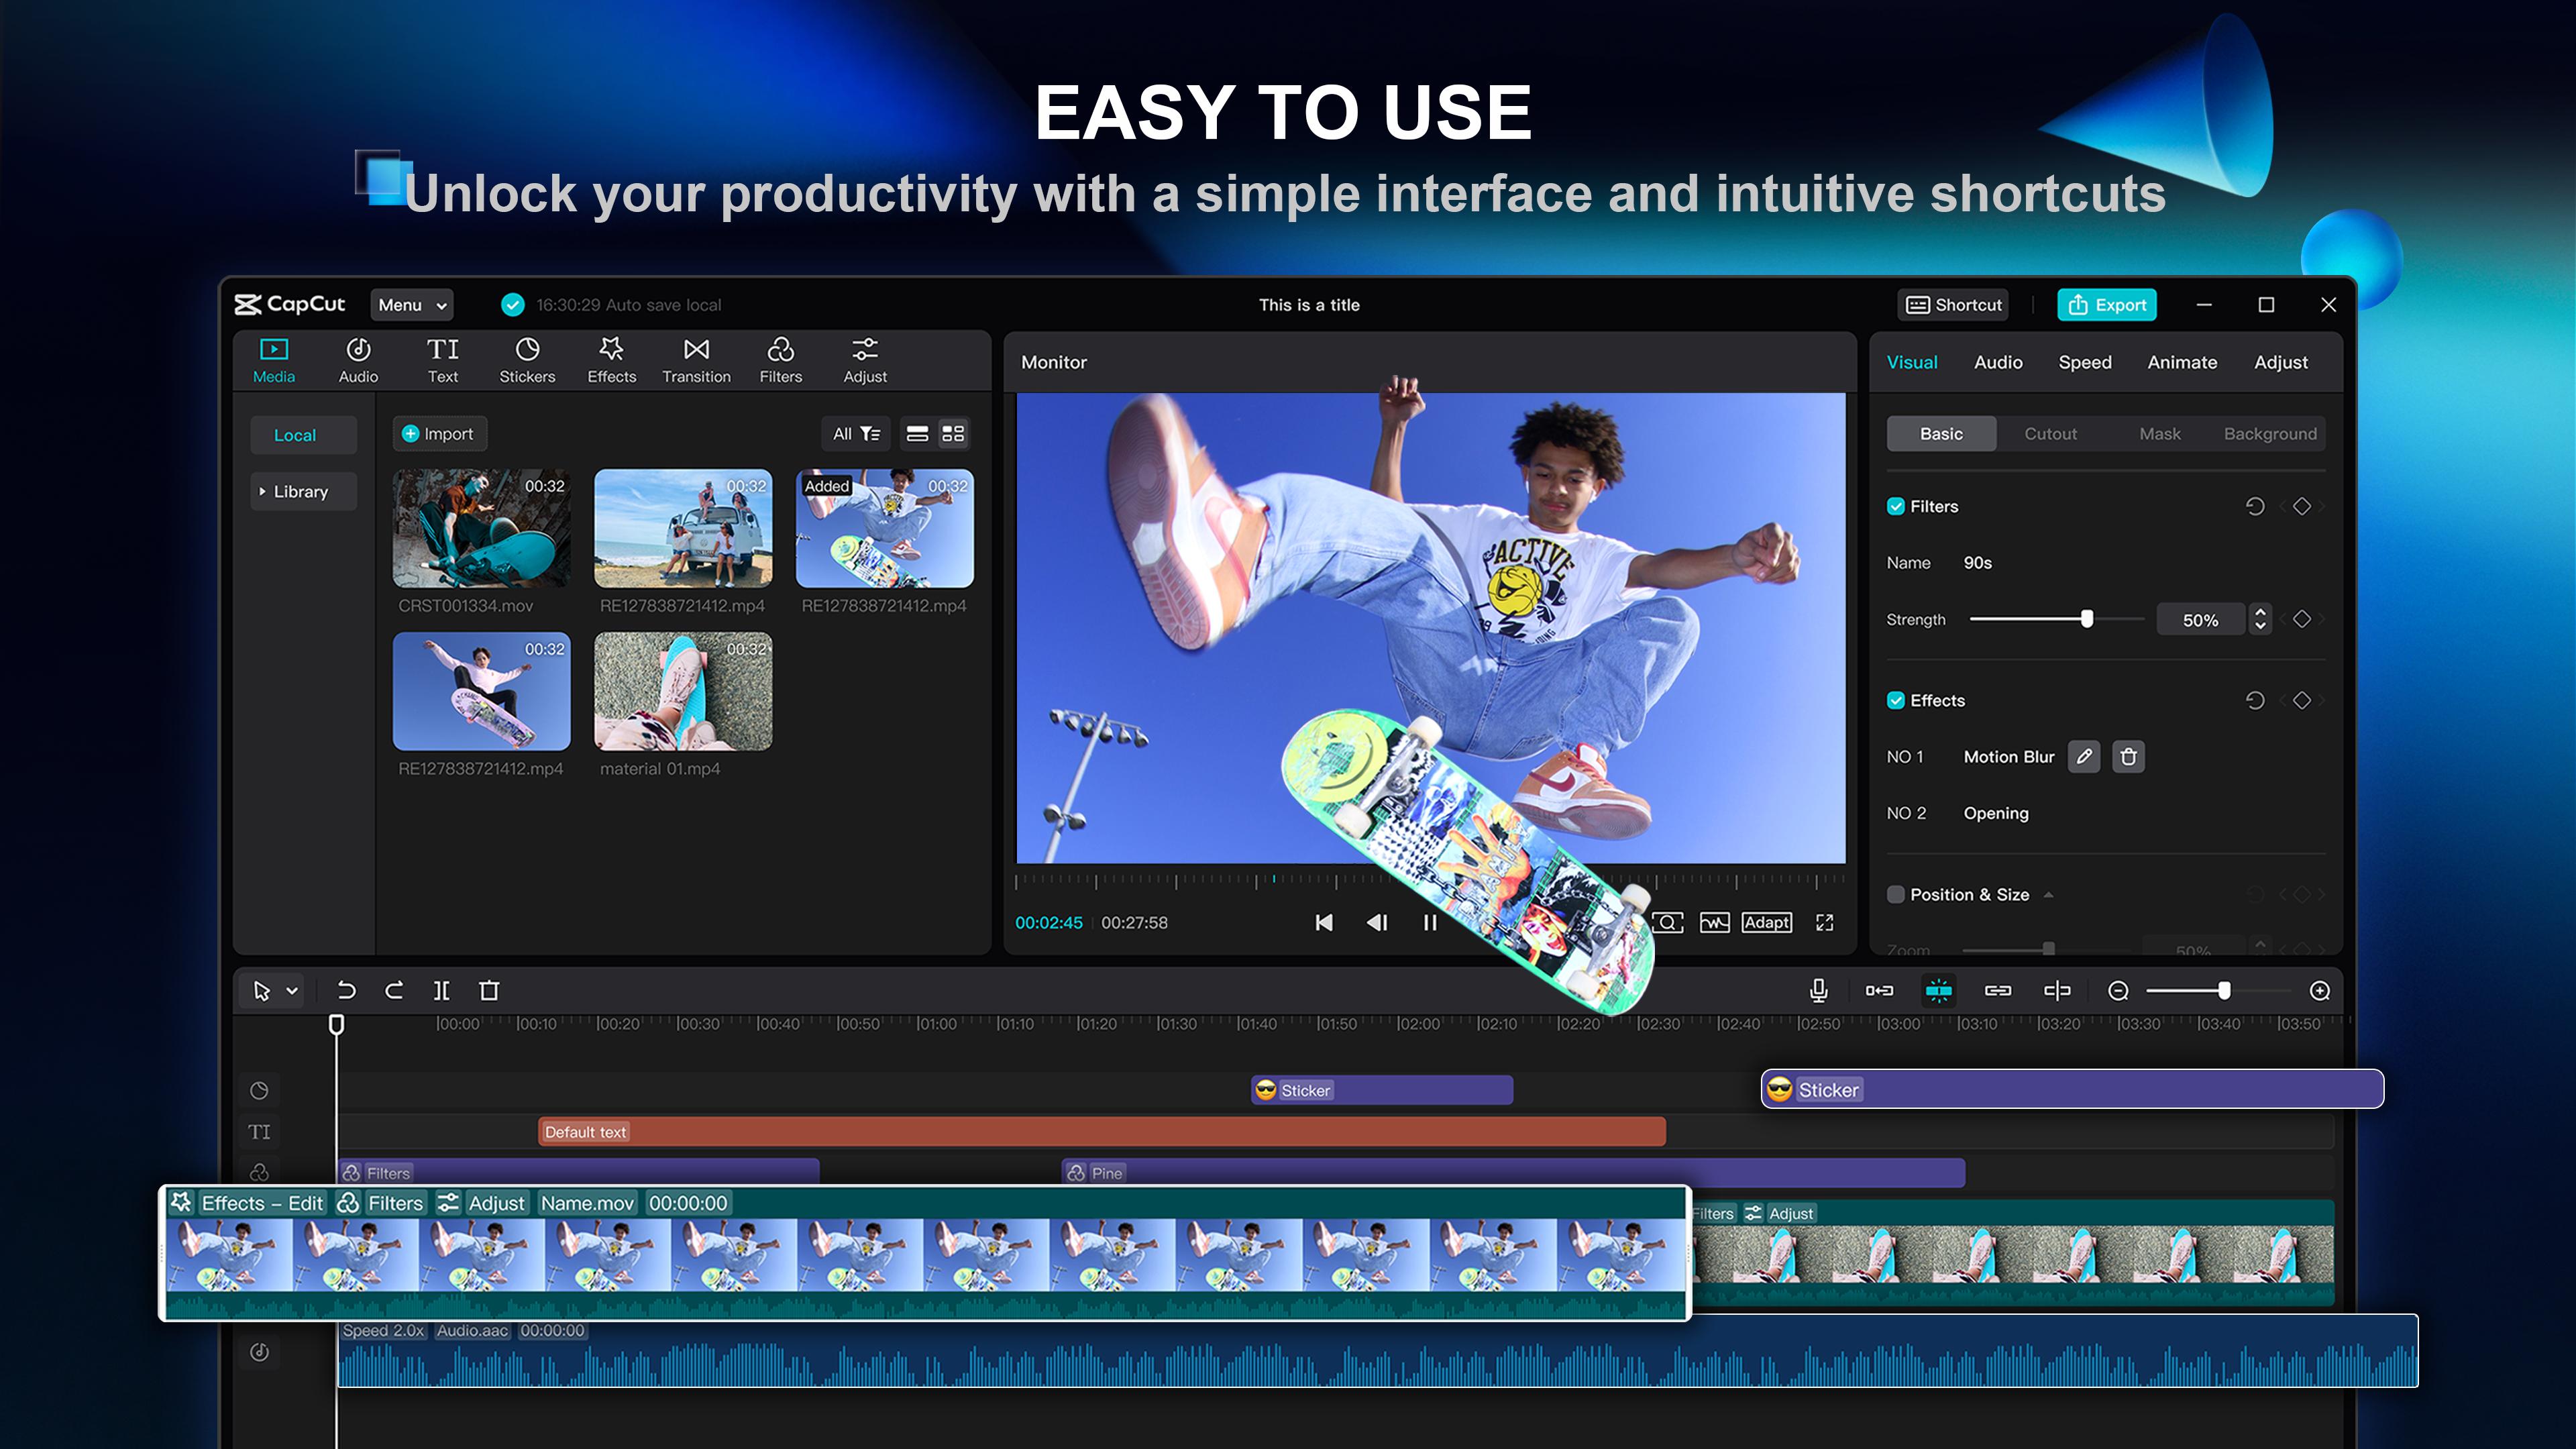The width and height of the screenshot is (2576, 1449).
Task: Click Import button in media panel
Action: click(437, 433)
